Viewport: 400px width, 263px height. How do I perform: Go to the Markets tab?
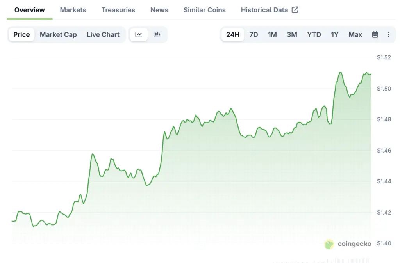(73, 10)
